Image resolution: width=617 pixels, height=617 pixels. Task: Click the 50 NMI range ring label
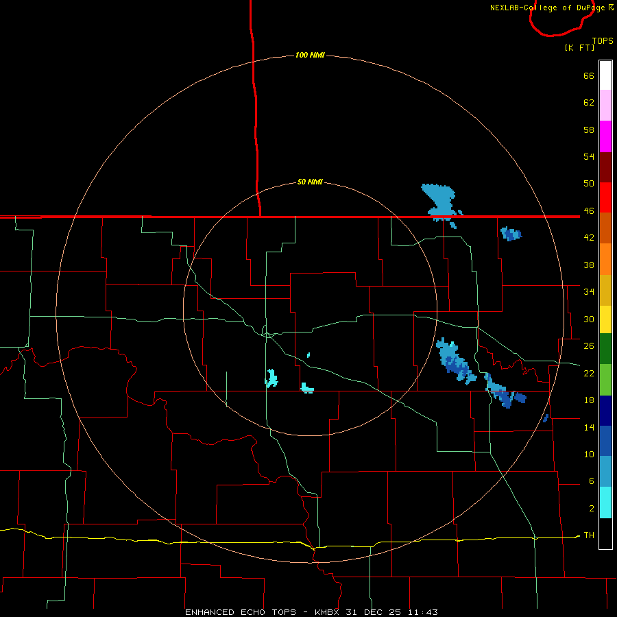[x=310, y=182]
